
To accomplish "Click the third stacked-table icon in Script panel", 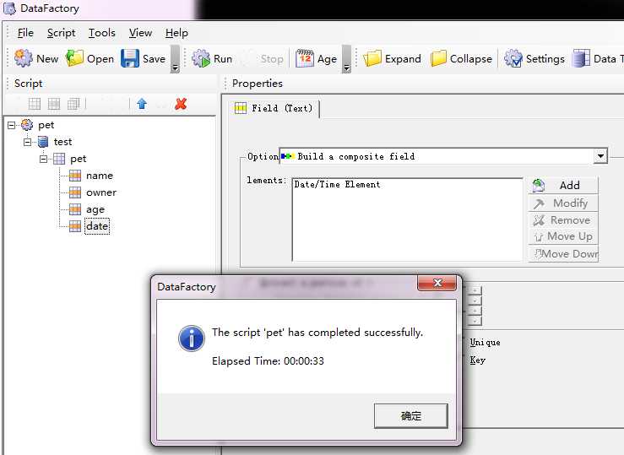I will coord(73,104).
